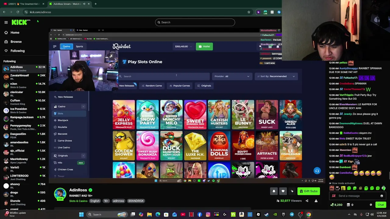Click the report warning triangle icon
Viewport: 390px width, 219px height.
[316, 201]
